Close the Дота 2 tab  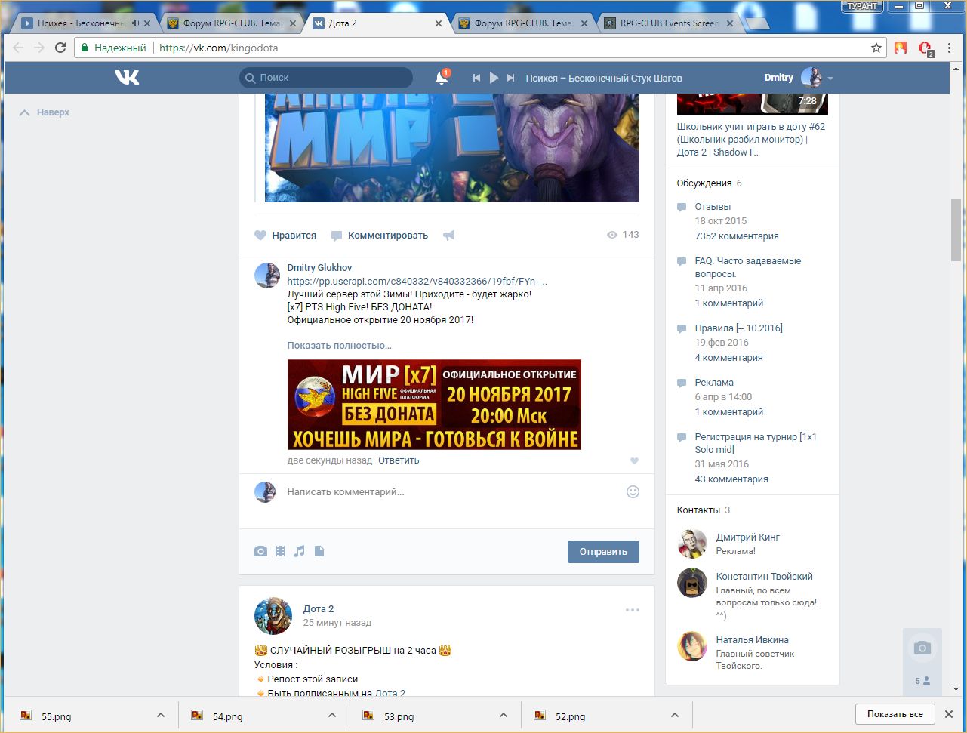point(439,23)
